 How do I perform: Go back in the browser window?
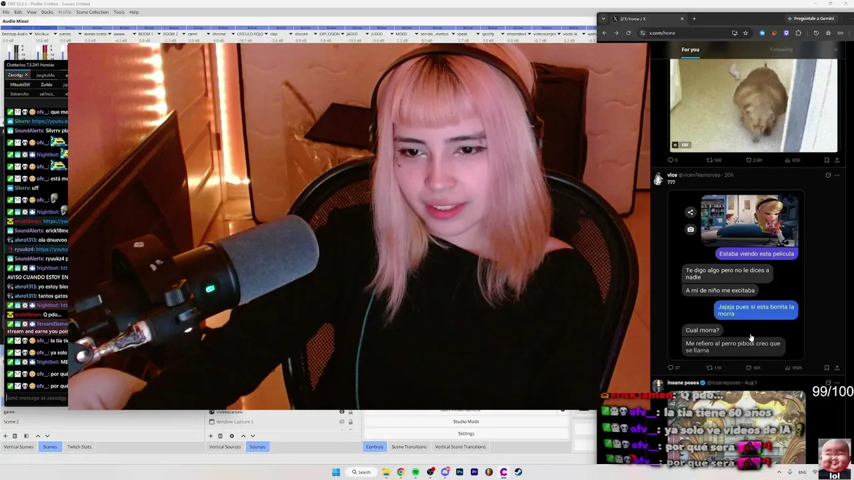[604, 33]
